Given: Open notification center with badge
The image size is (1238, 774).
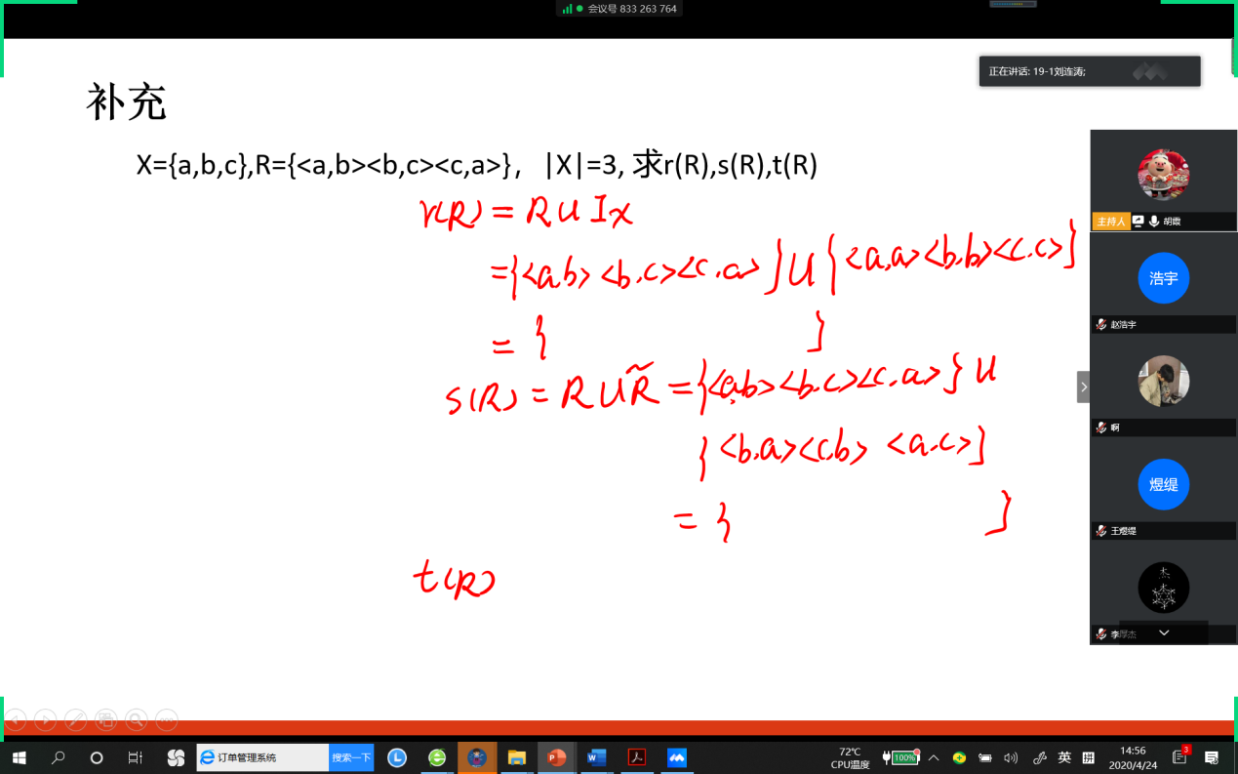Looking at the screenshot, I should pos(1180,756).
